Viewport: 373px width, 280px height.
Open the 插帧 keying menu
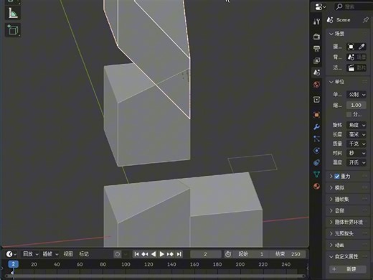point(50,254)
